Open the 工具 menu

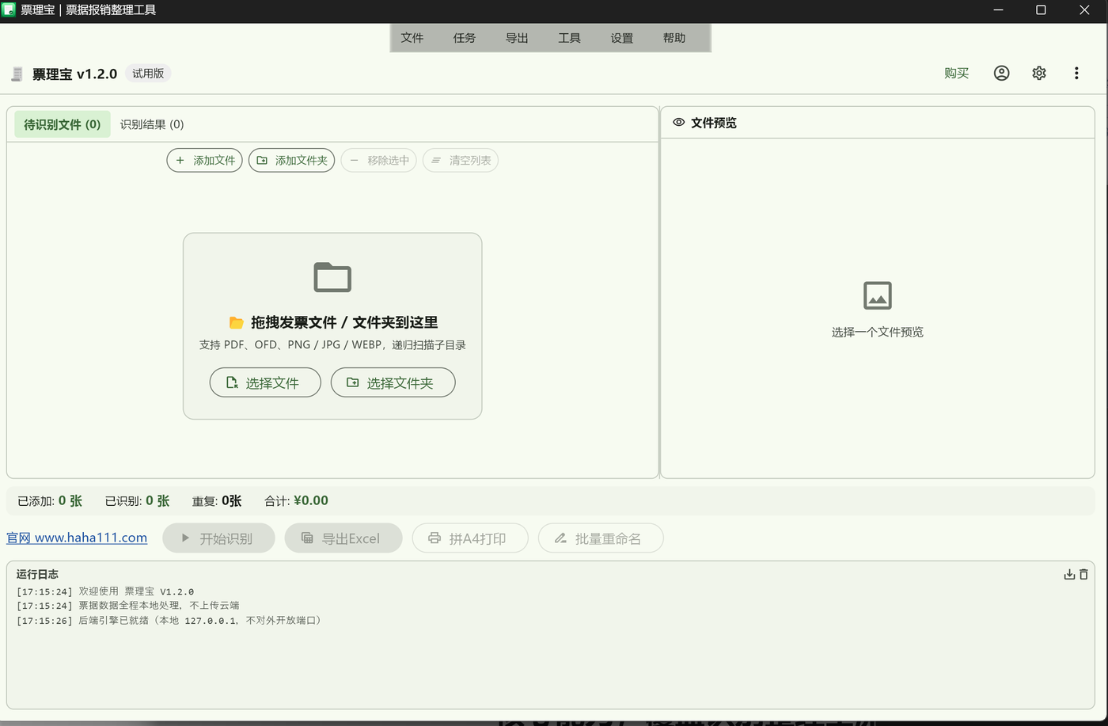tap(569, 38)
